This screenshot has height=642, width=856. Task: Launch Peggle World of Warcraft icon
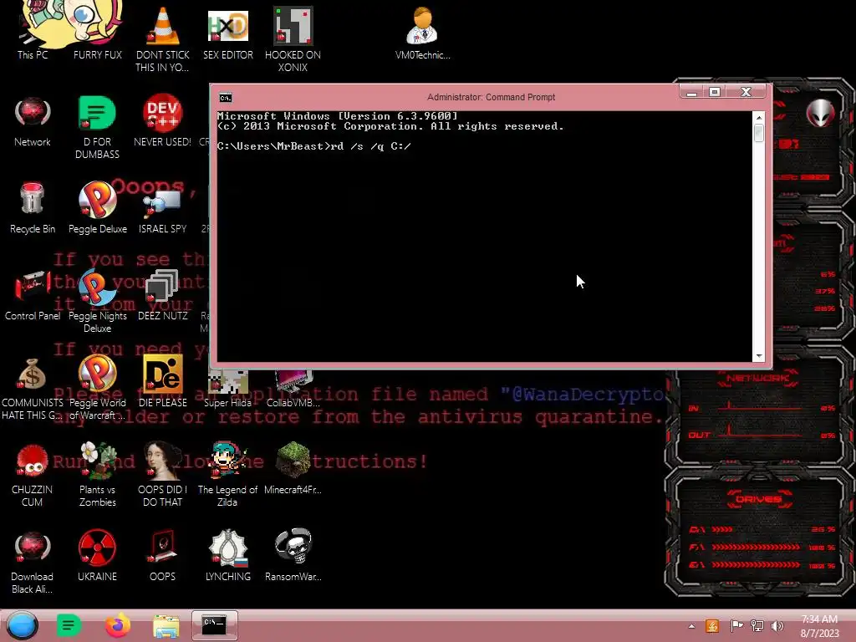97,388
